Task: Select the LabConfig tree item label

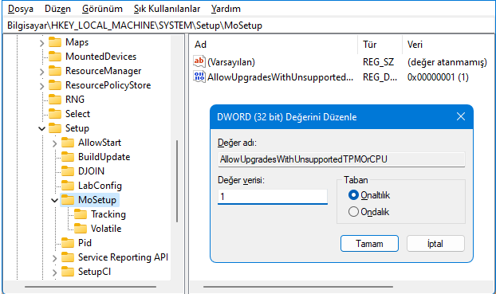Action: click(100, 186)
